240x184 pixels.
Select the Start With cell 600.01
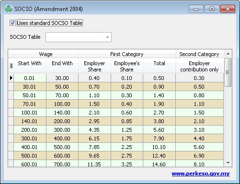[30, 163]
